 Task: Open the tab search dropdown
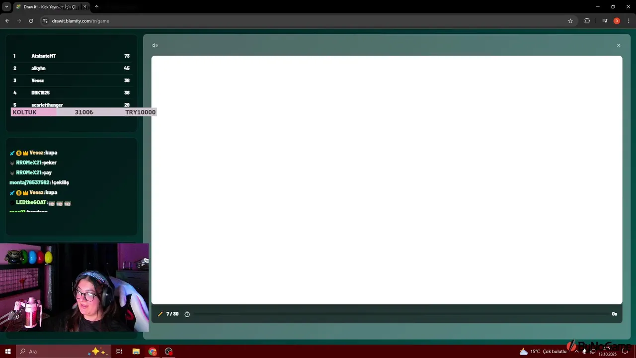[6, 6]
